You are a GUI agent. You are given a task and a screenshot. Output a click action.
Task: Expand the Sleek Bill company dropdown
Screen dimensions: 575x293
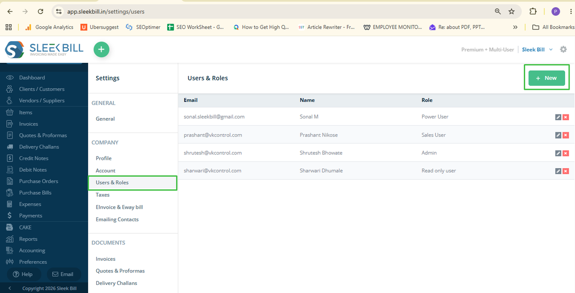tap(537, 49)
